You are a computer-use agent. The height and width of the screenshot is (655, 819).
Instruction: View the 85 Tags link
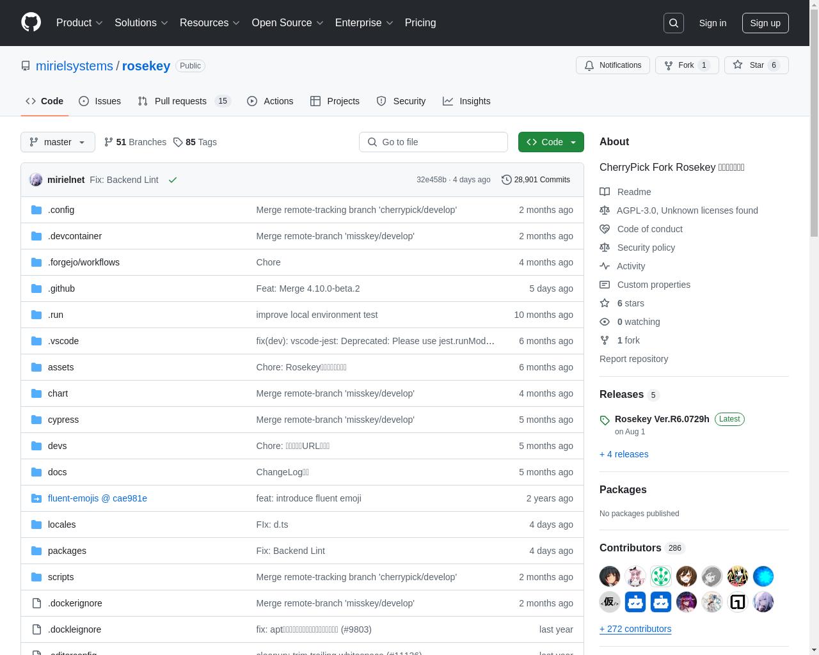pyautogui.click(x=195, y=142)
